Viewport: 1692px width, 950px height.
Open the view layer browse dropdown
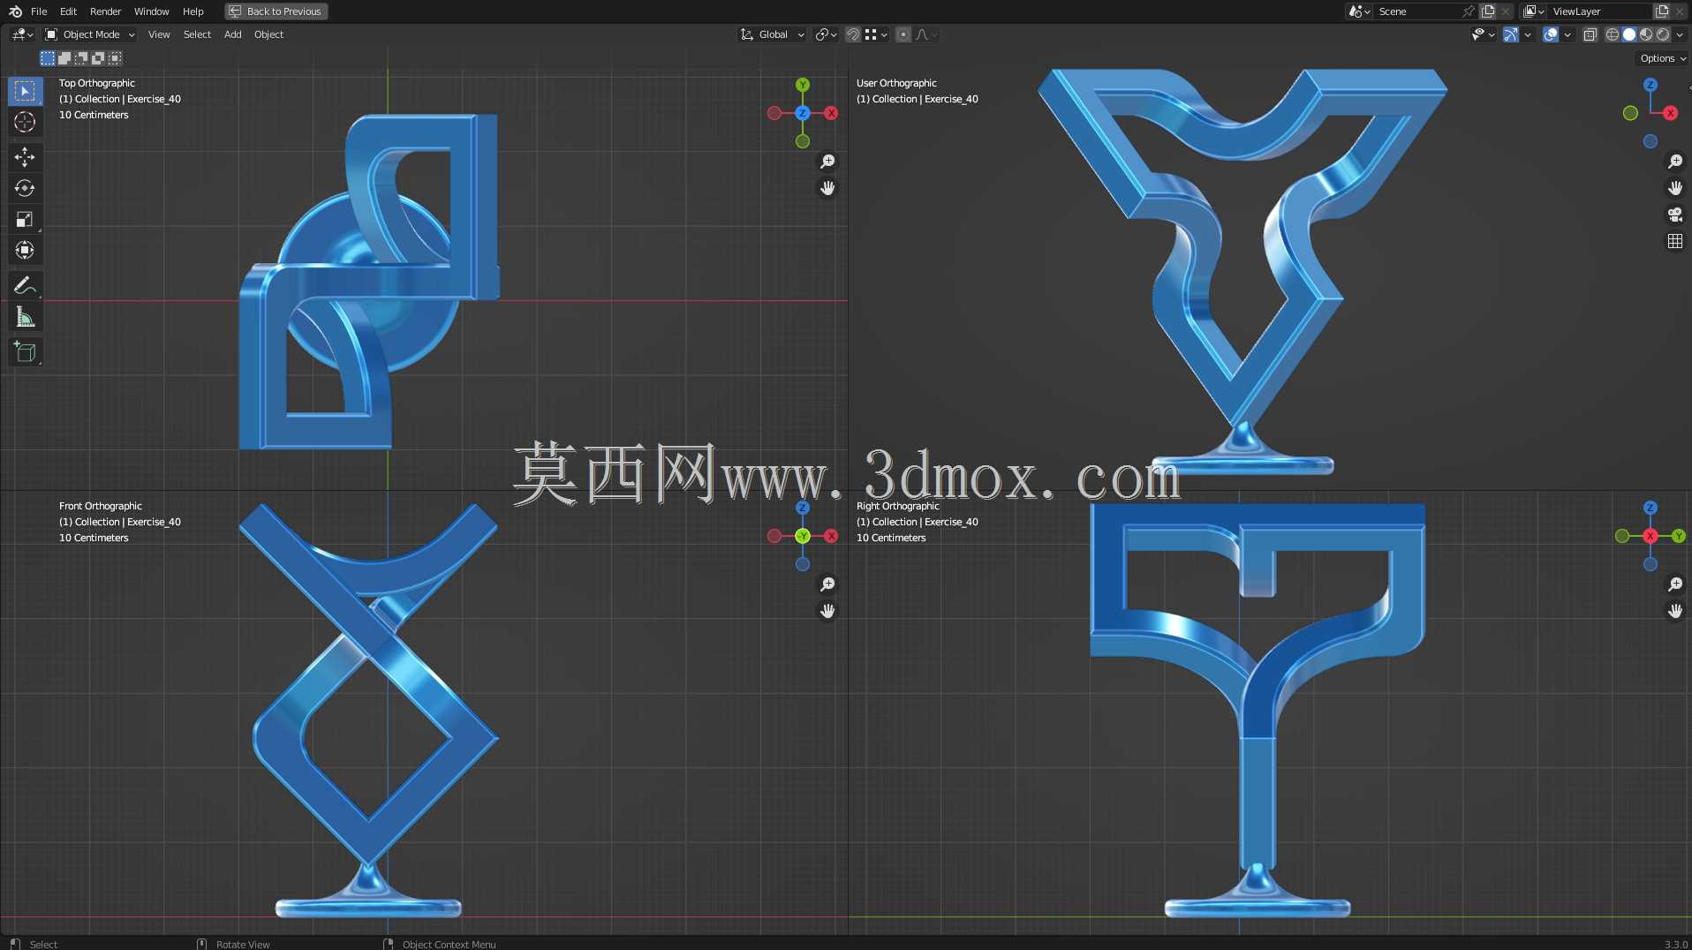coord(1534,11)
